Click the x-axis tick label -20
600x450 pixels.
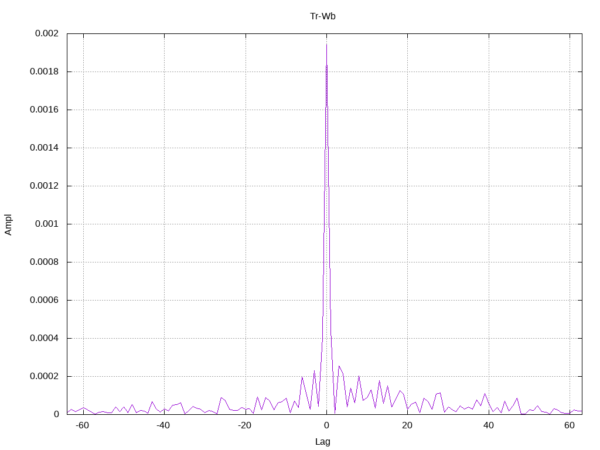click(244, 425)
